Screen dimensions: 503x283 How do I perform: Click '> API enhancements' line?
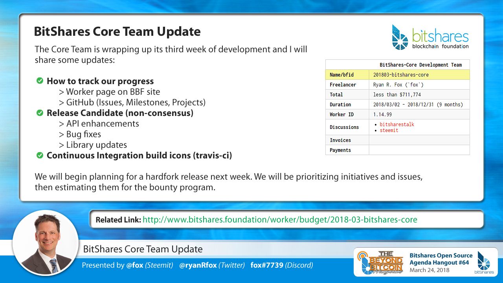pyautogui.click(x=99, y=124)
